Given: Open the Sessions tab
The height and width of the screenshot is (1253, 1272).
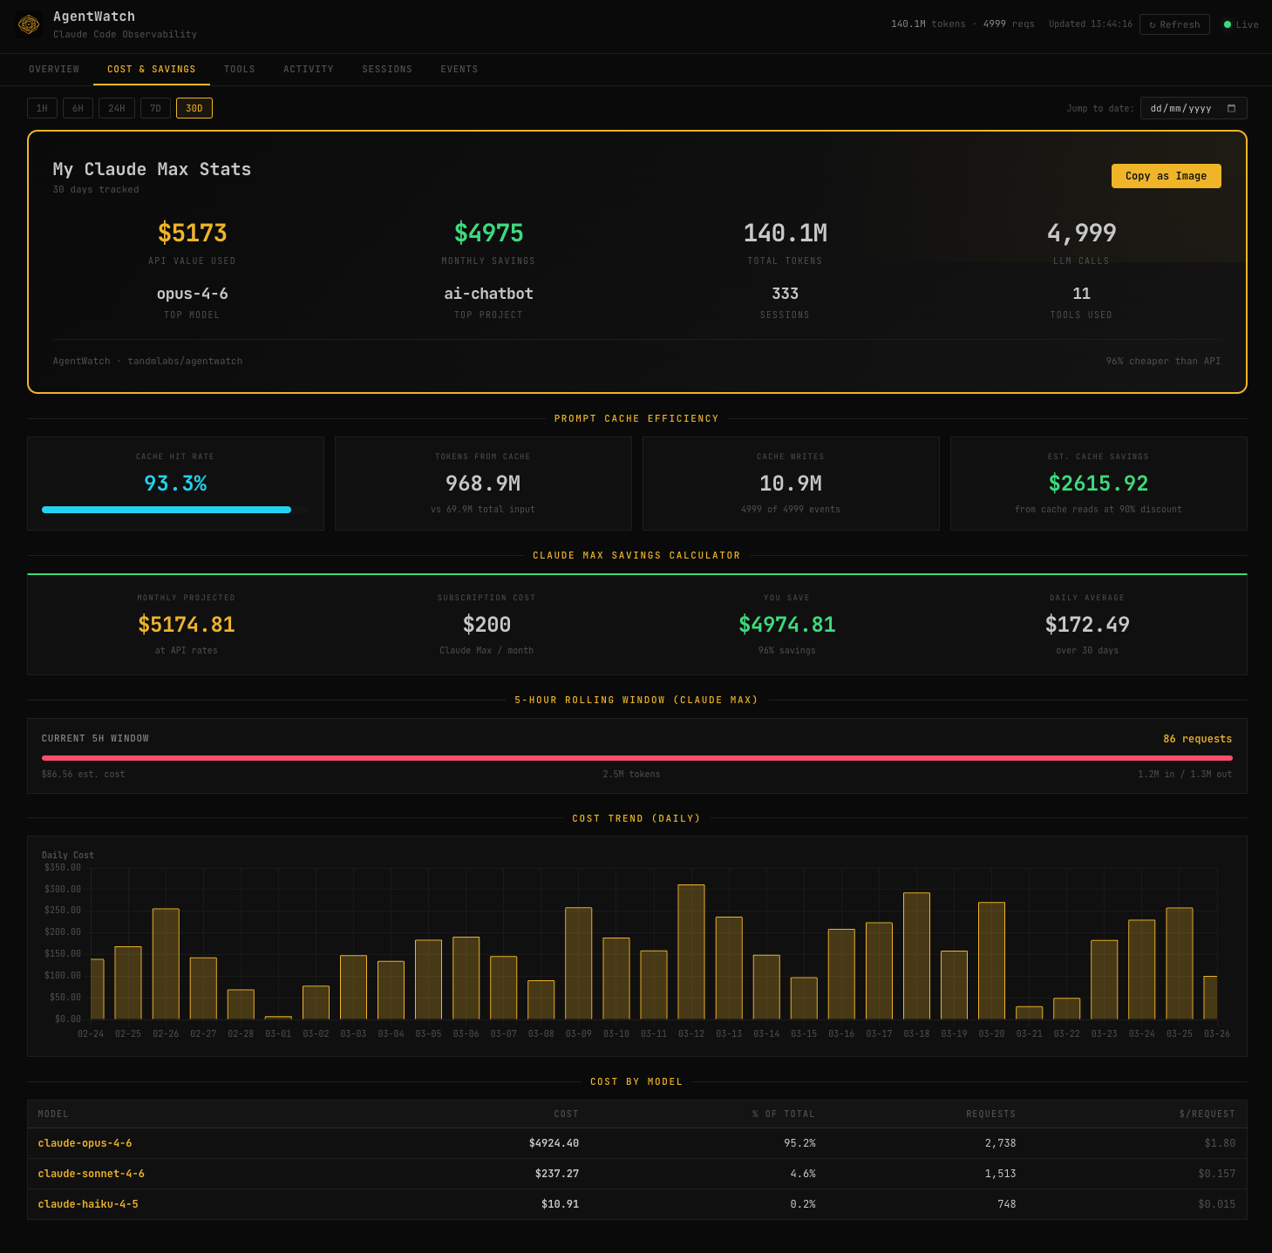Looking at the screenshot, I should [387, 69].
